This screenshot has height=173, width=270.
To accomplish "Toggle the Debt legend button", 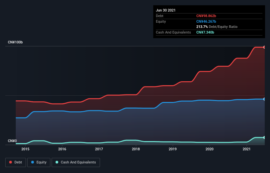I will point(15,162).
